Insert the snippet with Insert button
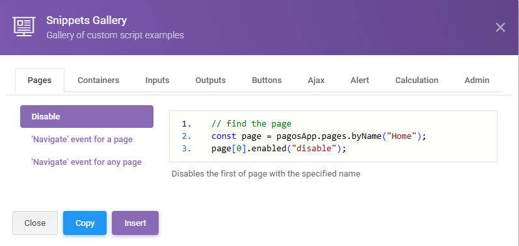The width and height of the screenshot is (519, 246). click(135, 223)
